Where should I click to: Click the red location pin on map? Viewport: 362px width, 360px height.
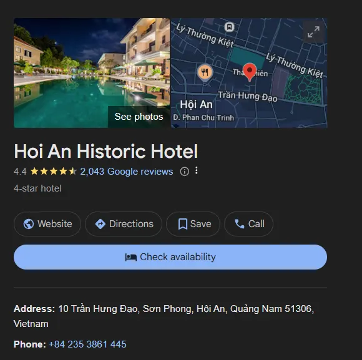(250, 72)
